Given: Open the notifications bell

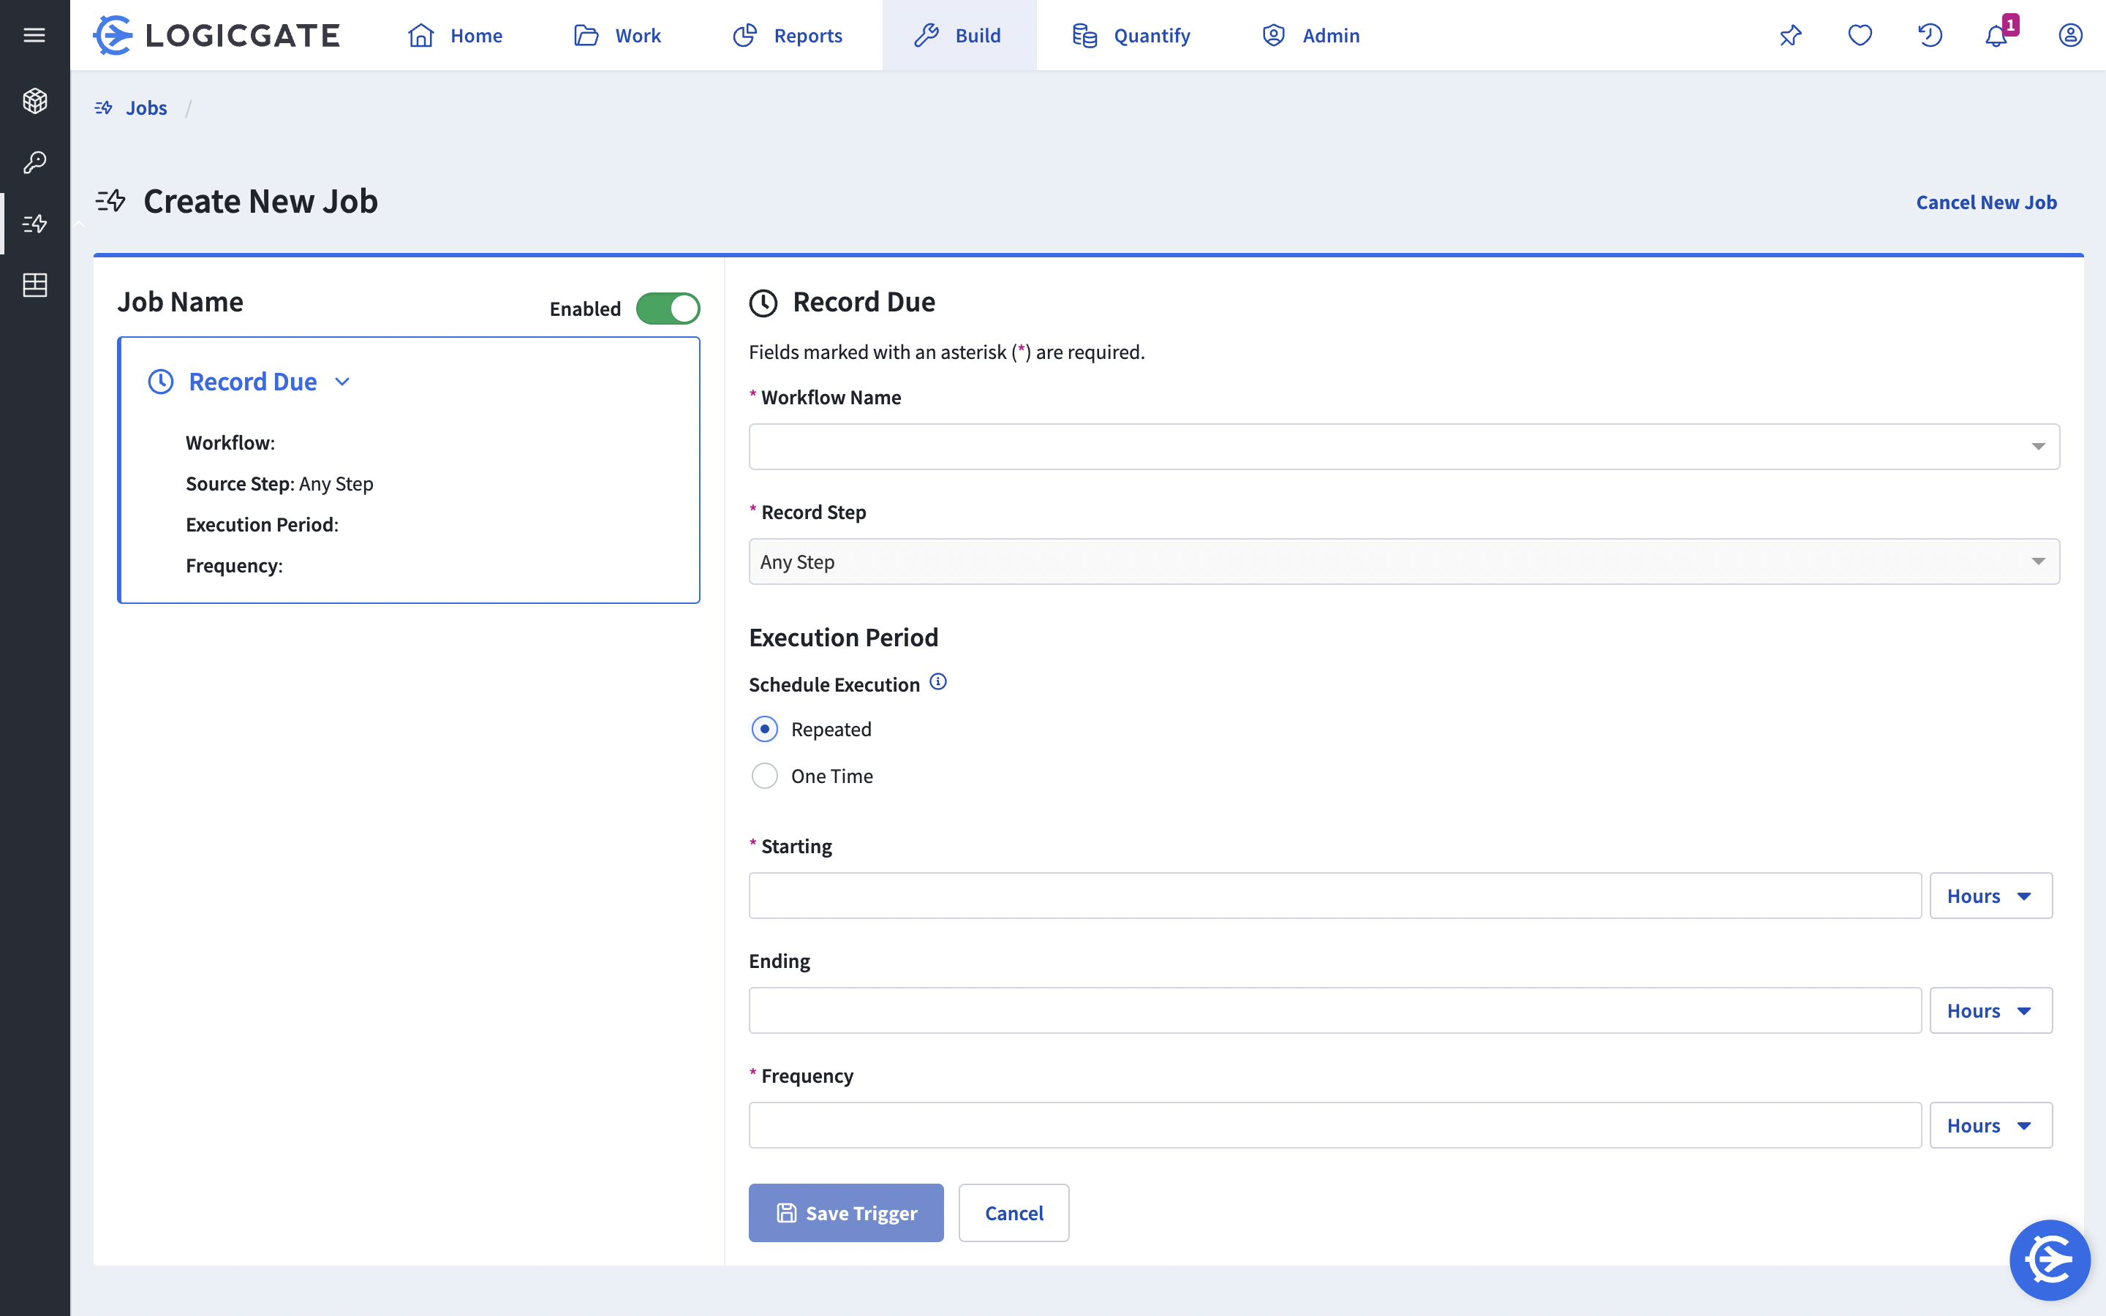Looking at the screenshot, I should tap(1996, 37).
